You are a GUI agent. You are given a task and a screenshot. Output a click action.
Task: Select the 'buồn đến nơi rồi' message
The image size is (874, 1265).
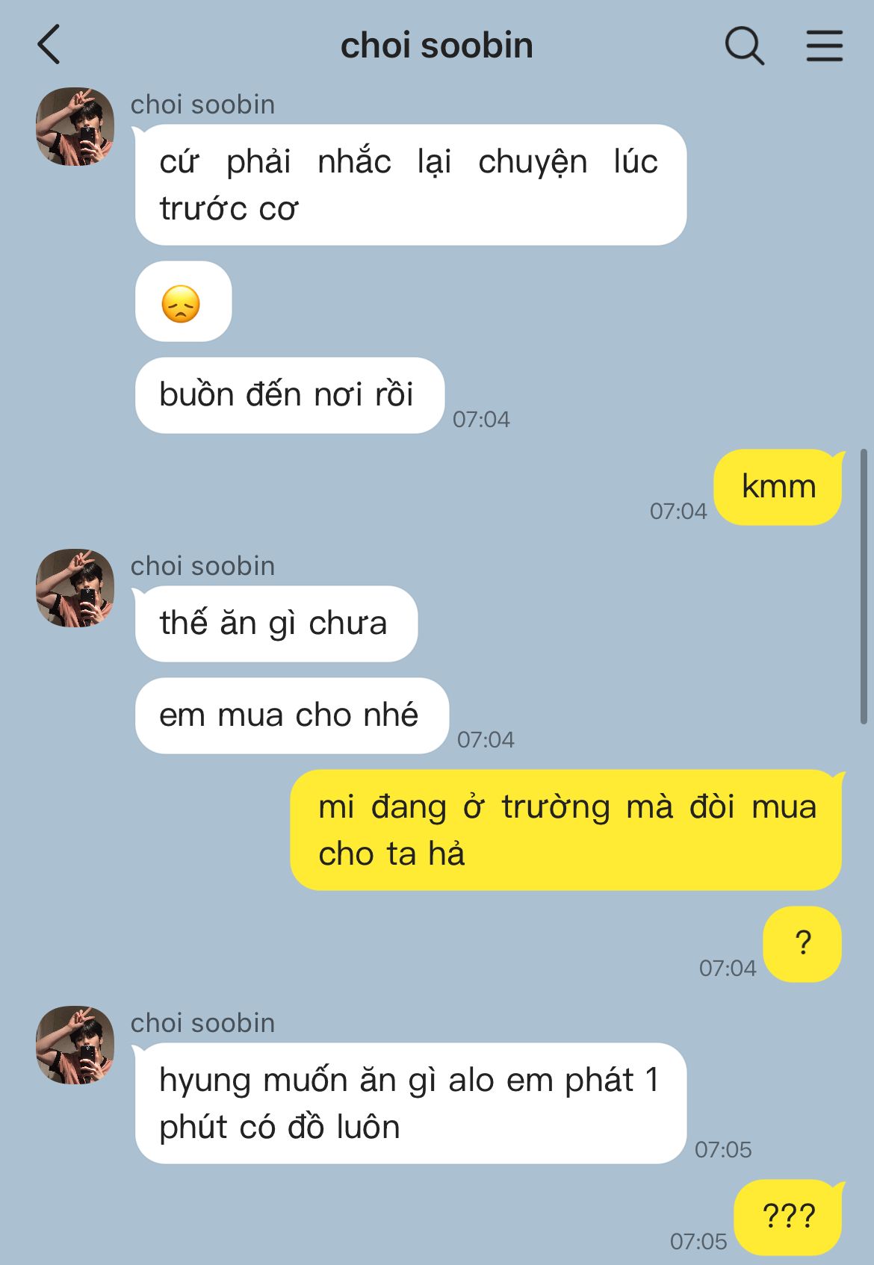(290, 395)
